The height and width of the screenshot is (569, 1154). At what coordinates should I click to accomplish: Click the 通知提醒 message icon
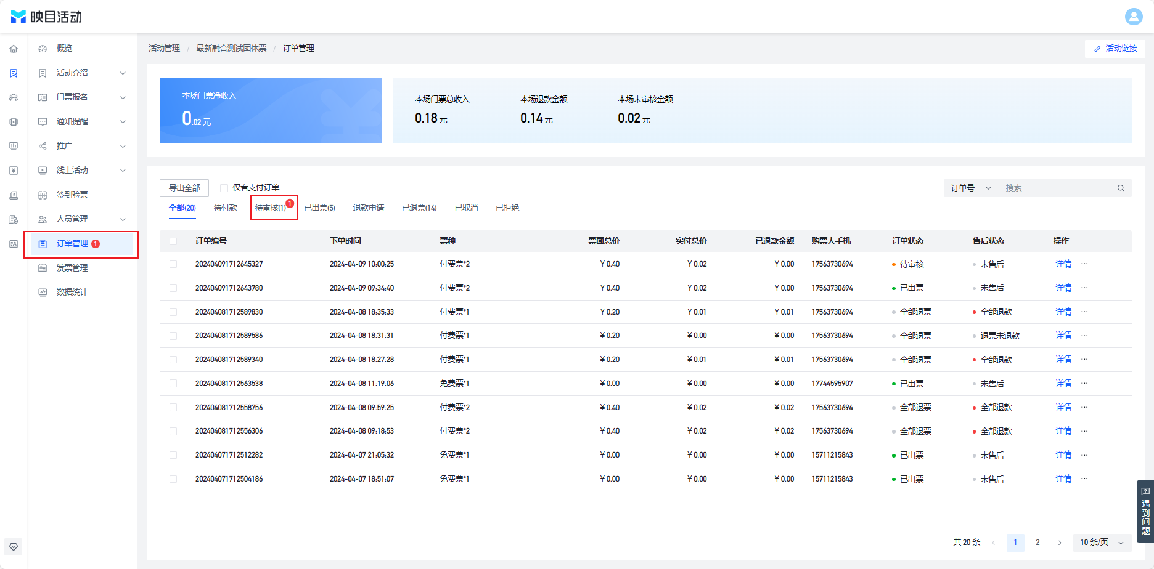pos(43,121)
